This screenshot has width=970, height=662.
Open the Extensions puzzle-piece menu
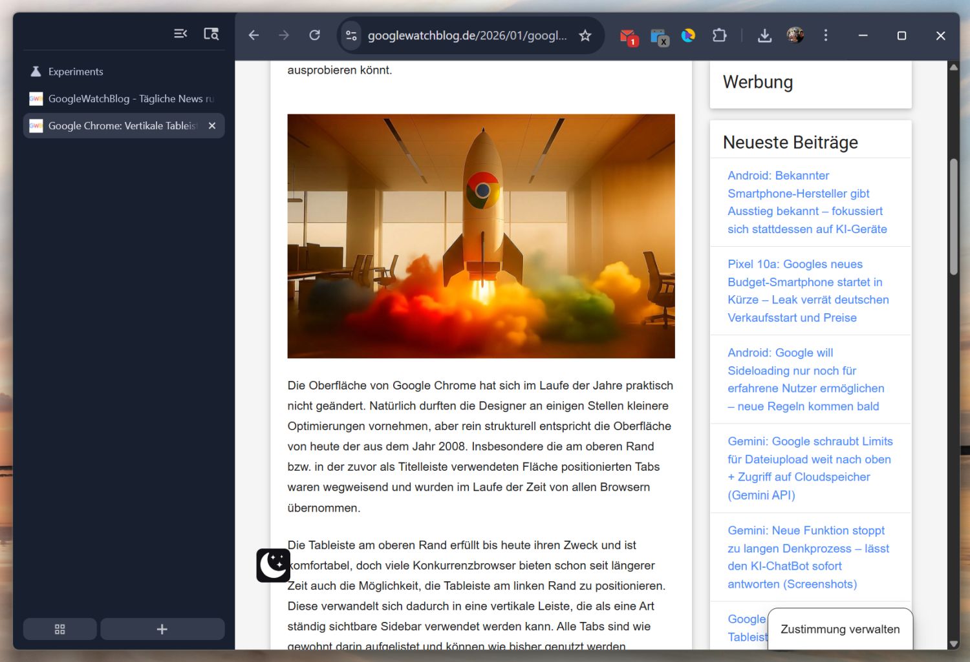[719, 36]
